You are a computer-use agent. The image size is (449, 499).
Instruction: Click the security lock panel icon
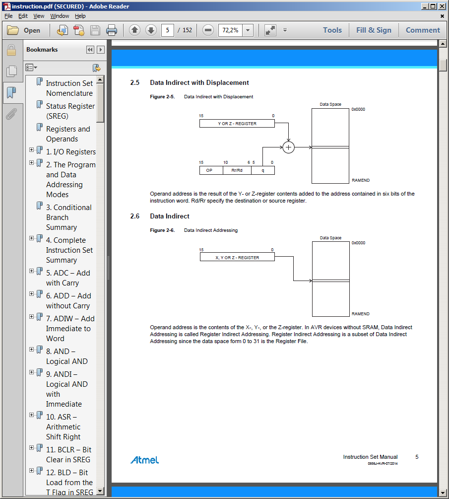pyautogui.click(x=11, y=50)
